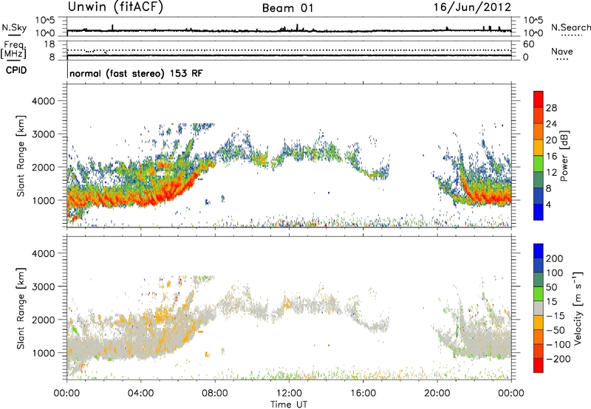Click the velocity panel "Slant Range [km]" label

tap(21, 309)
